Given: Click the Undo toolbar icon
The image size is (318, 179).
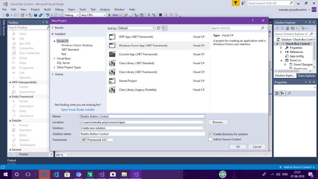Looking at the screenshot, I should pos(47,15).
